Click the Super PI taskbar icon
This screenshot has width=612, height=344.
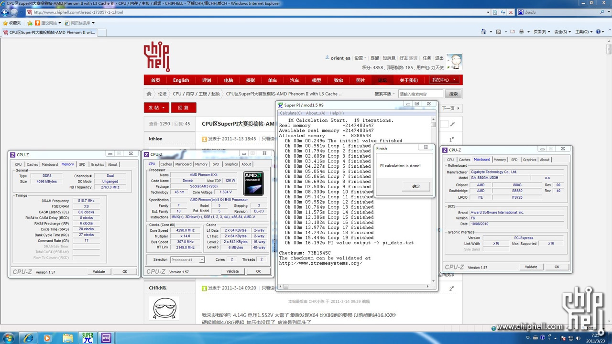[x=87, y=338]
